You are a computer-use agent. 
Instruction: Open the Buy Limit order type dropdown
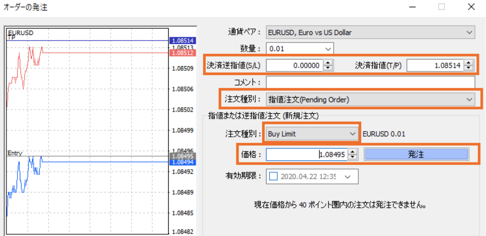pyautogui.click(x=353, y=133)
